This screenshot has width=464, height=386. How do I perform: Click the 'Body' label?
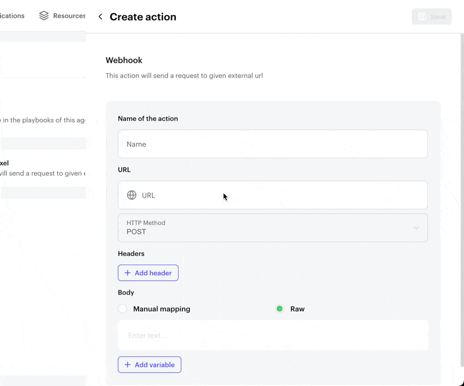pos(126,293)
